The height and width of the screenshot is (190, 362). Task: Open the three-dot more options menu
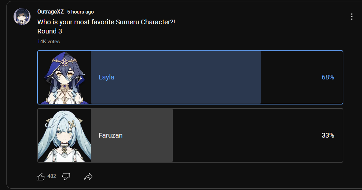click(x=351, y=17)
